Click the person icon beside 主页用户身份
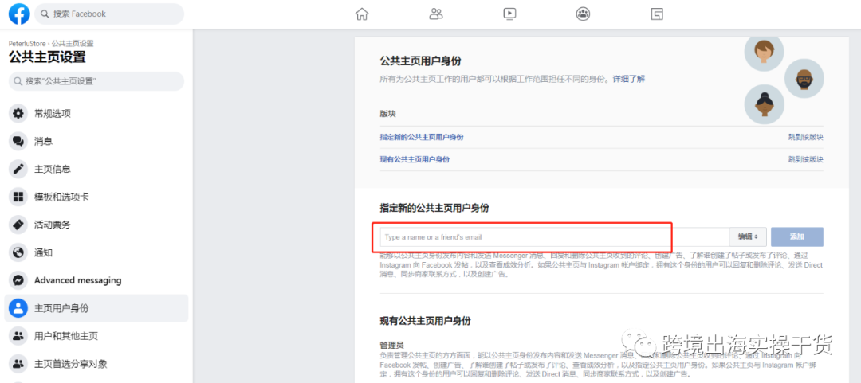This screenshot has width=861, height=383. pos(18,308)
